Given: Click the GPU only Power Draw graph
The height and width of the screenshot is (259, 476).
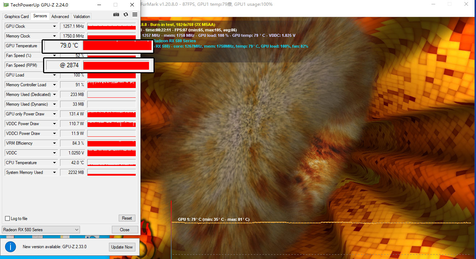Looking at the screenshot, I should (111, 114).
